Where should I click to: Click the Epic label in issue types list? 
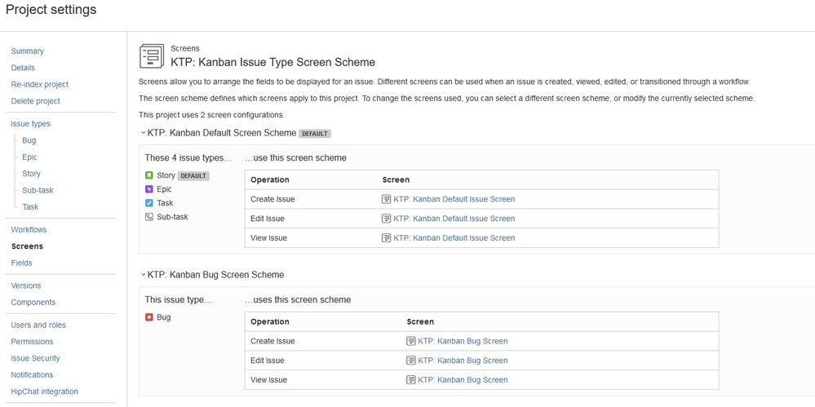tap(164, 189)
